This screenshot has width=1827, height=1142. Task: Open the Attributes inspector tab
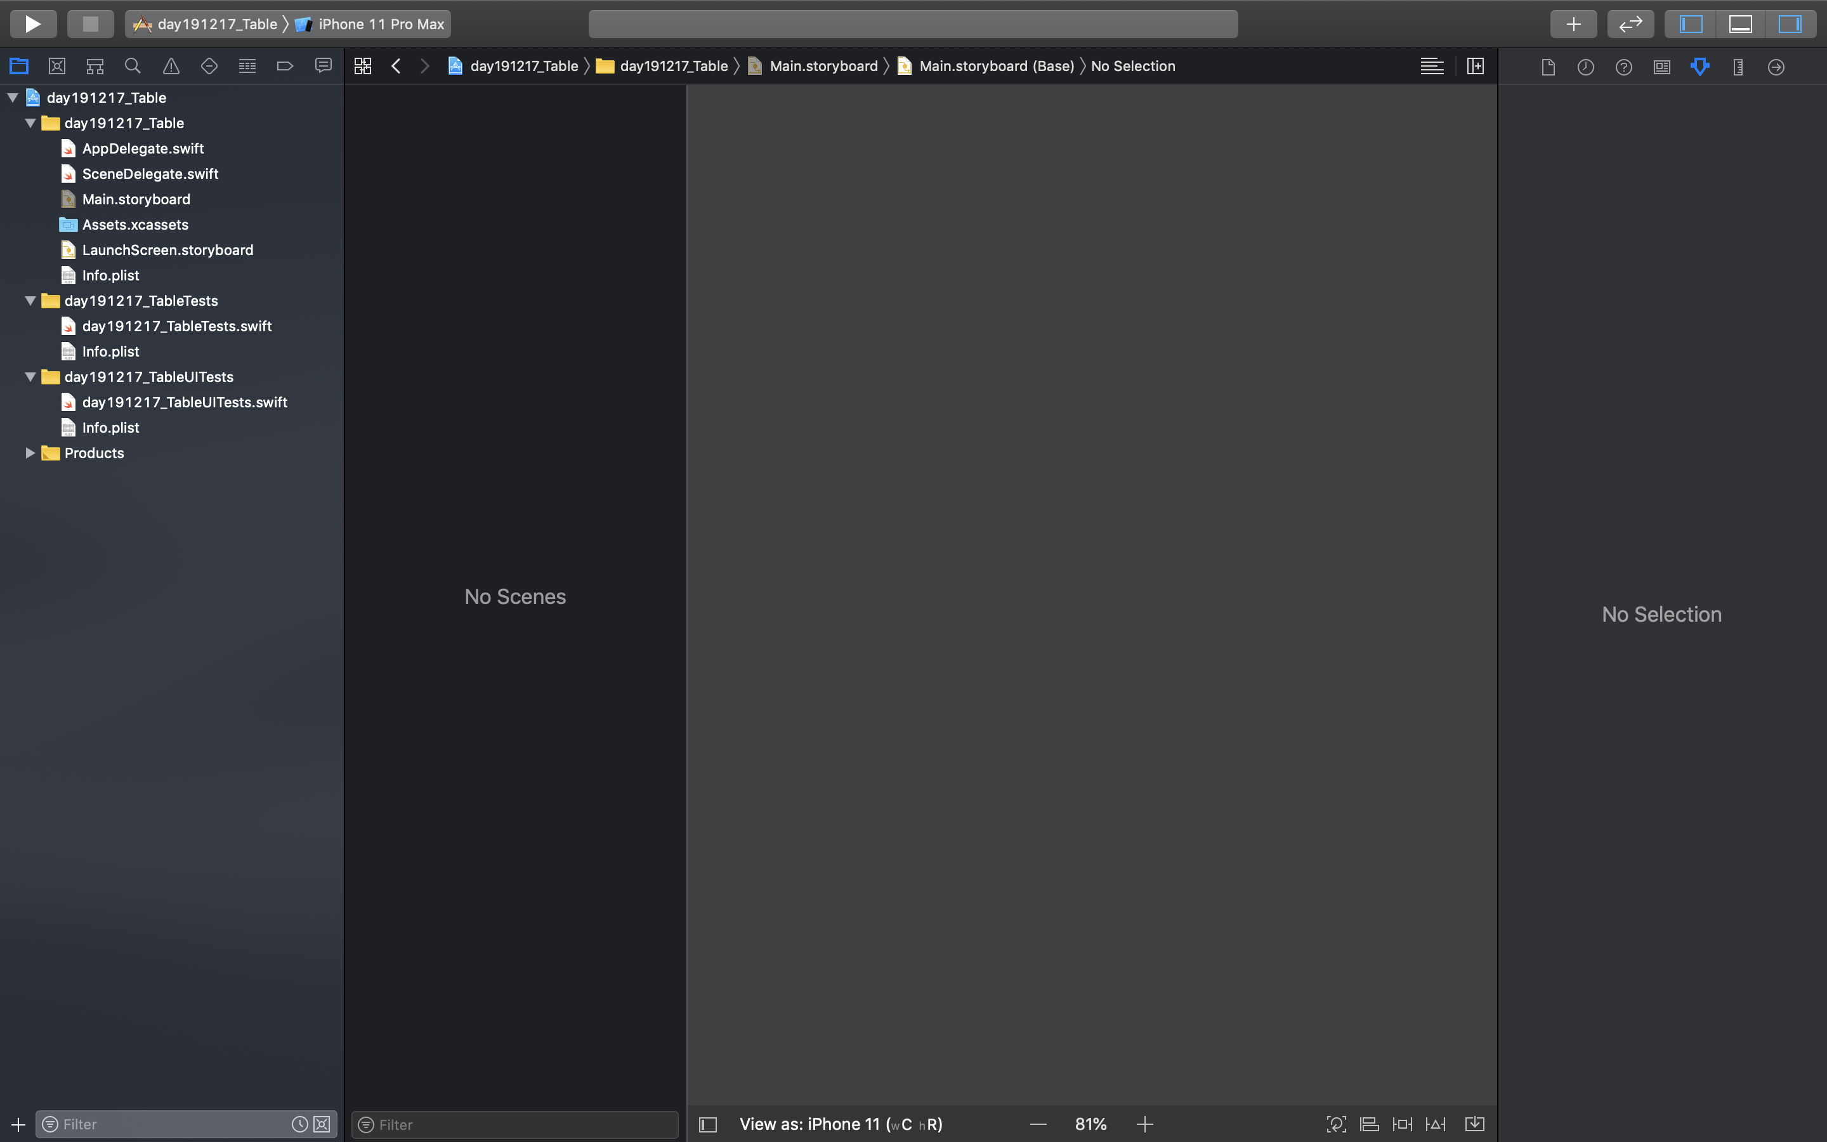click(x=1699, y=67)
